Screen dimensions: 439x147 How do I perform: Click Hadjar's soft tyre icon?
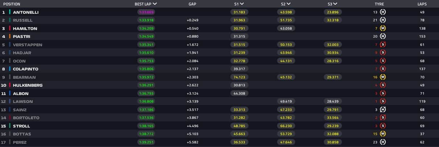pos(383,53)
